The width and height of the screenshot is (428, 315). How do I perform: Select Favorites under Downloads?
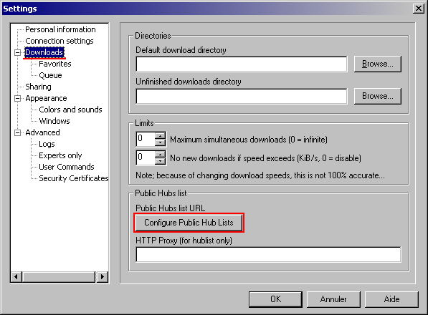(x=55, y=64)
